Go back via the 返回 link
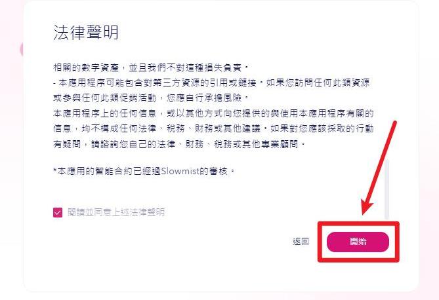 pos(301,242)
